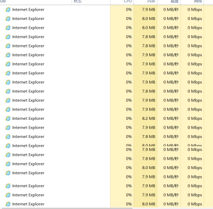The image size is (213, 209).
Task: Select Internet Explorer name in 8.2 MB row
Action: (x=28, y=118)
